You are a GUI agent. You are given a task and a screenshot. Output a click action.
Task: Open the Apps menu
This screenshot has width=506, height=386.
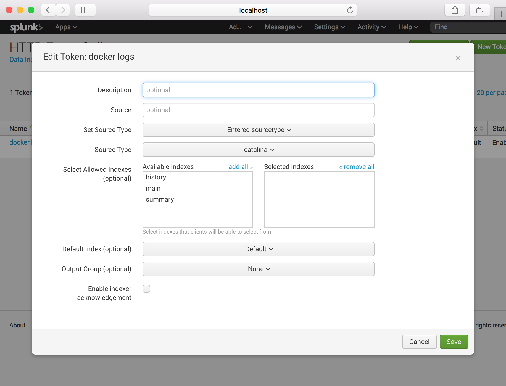click(x=66, y=27)
